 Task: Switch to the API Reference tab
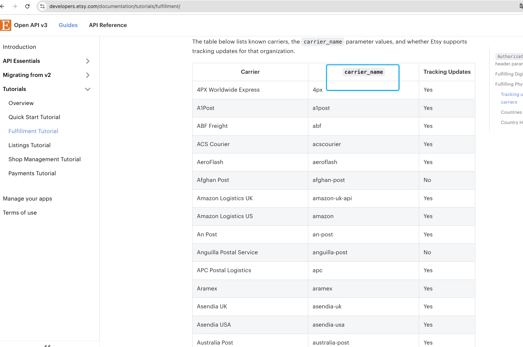pyautogui.click(x=108, y=25)
